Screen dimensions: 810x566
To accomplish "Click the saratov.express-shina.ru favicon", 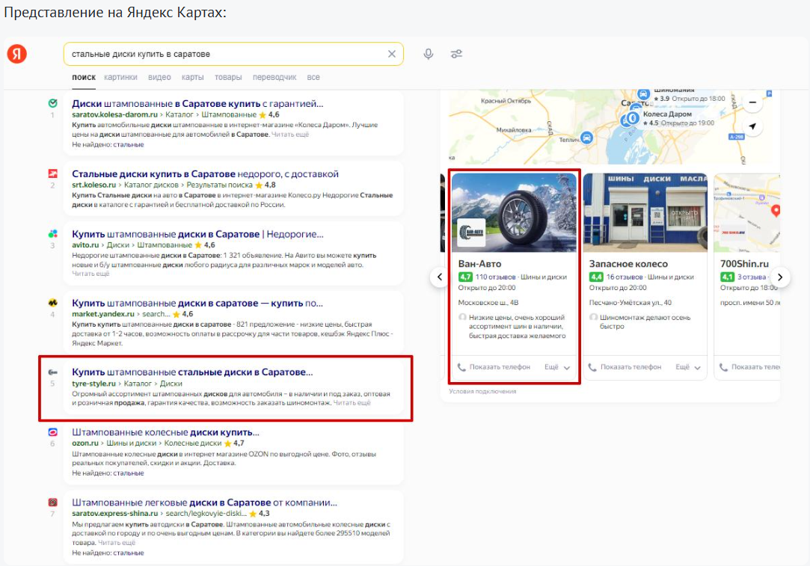I will [x=52, y=502].
